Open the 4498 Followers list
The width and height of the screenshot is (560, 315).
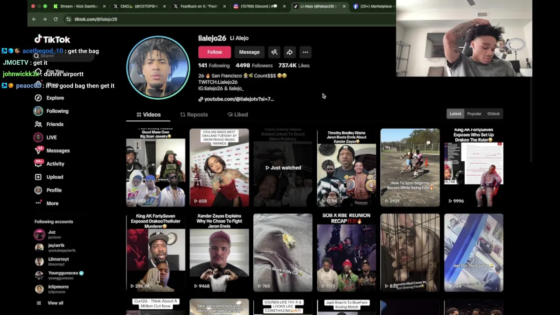point(254,66)
